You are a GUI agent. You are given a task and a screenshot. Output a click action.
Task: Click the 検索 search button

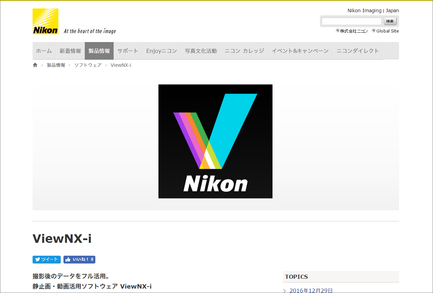[390, 21]
